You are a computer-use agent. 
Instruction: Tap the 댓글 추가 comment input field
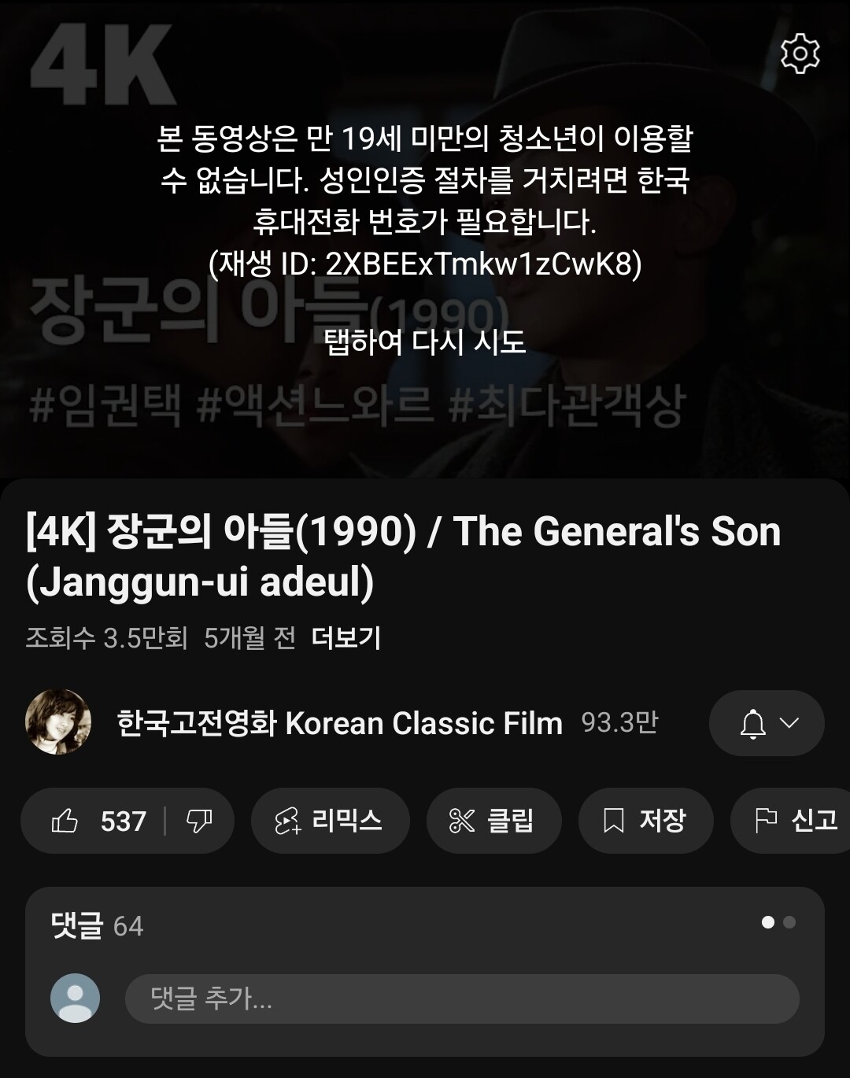462,999
